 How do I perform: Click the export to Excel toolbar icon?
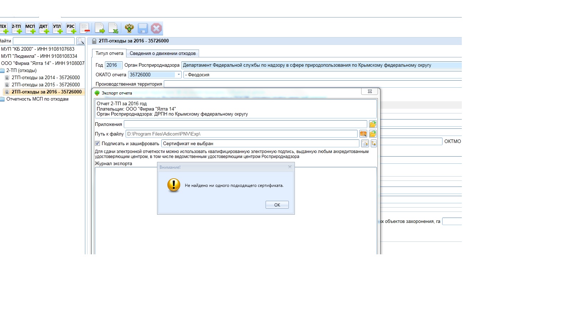(113, 29)
